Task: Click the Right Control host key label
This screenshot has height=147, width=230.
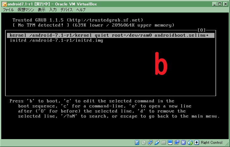Action: pos(212,143)
